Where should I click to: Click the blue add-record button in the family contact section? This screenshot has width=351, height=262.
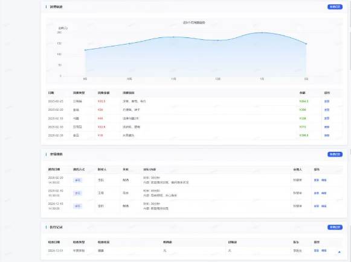click(x=335, y=154)
